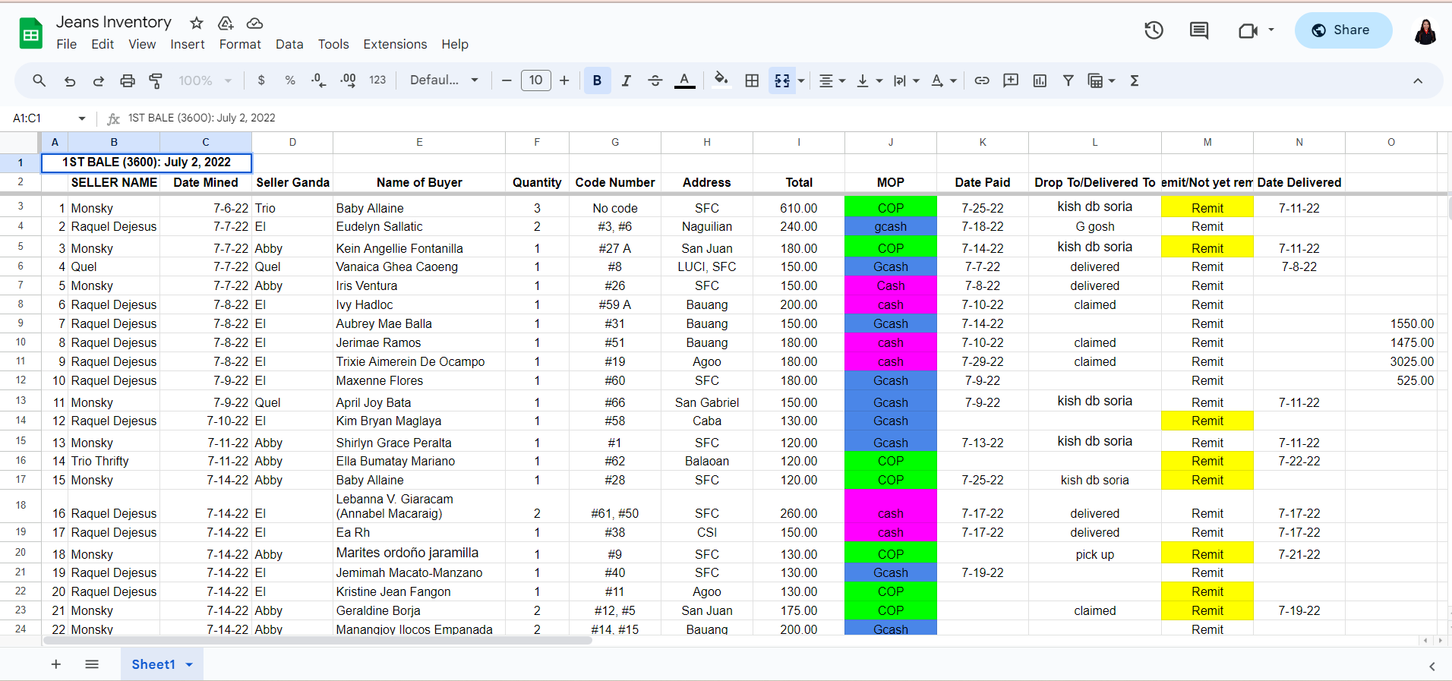
Task: Open the comments panel icon
Action: tap(1199, 30)
